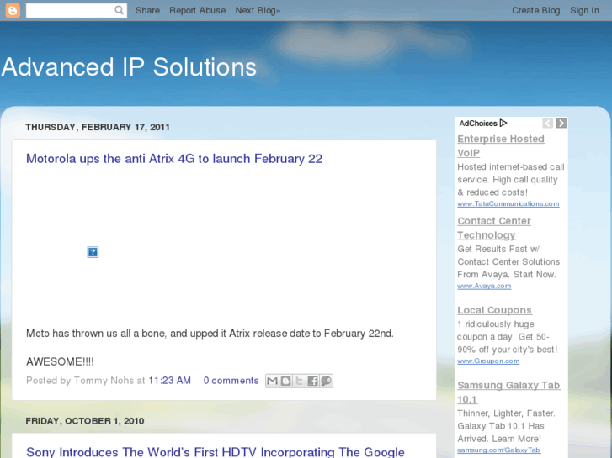The image size is (612, 458).
Task: Open the Advanced IP Solutions blog title
Action: click(x=129, y=67)
